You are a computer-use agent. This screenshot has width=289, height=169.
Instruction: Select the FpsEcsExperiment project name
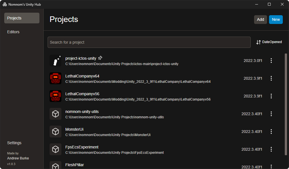point(82,147)
